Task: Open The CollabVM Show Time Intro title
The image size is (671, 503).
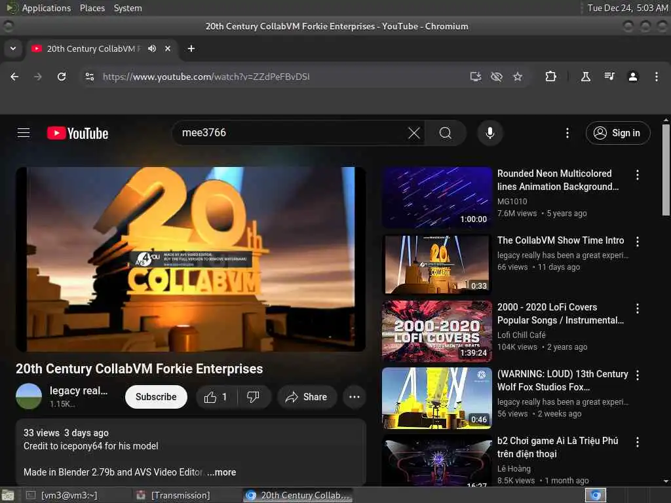Action: [561, 240]
